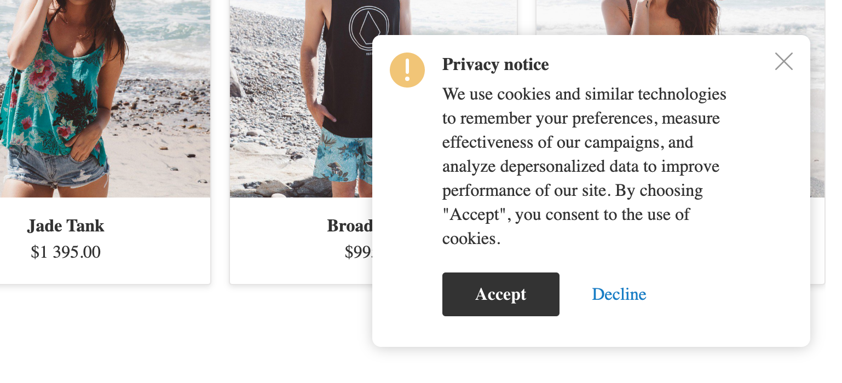Click the yellow exclamation warning icon
Viewport: 842px width, 383px height.
click(x=407, y=70)
